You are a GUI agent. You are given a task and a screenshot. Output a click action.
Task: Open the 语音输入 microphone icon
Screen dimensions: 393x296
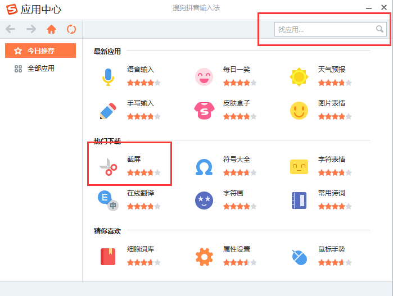108,77
